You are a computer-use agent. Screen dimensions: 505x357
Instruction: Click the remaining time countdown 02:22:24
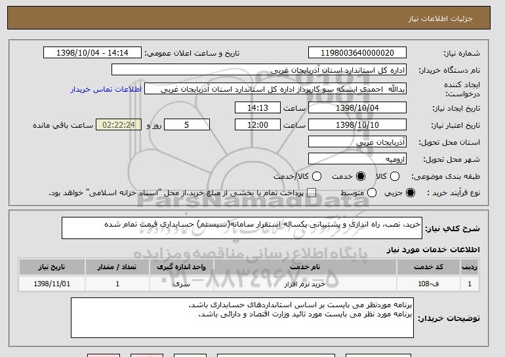pyautogui.click(x=119, y=125)
